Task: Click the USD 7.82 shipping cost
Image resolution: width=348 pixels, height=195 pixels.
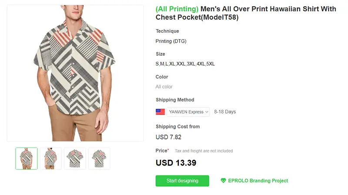Action: pos(168,137)
